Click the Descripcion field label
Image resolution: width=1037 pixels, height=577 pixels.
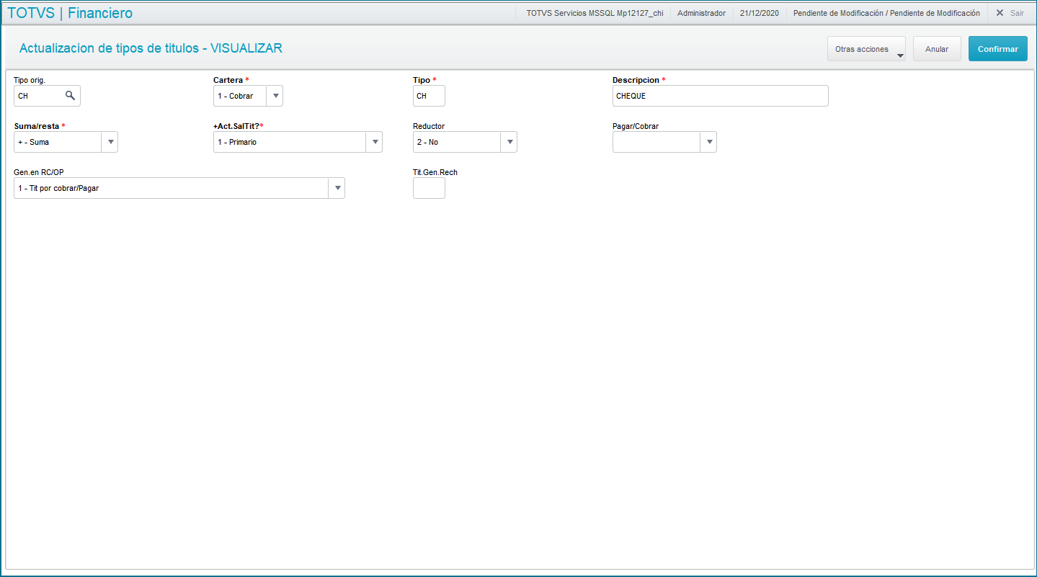pos(636,80)
